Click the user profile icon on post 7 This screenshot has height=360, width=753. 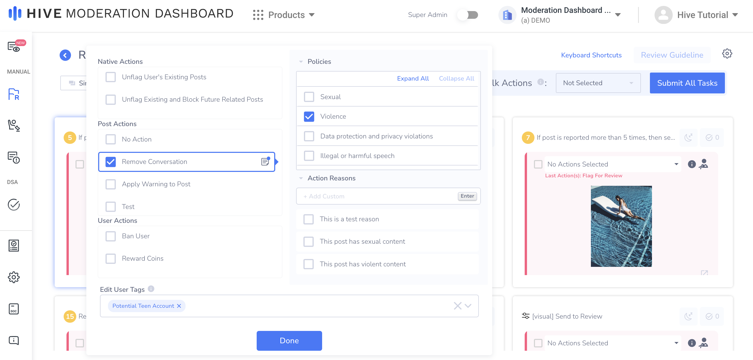pos(703,164)
